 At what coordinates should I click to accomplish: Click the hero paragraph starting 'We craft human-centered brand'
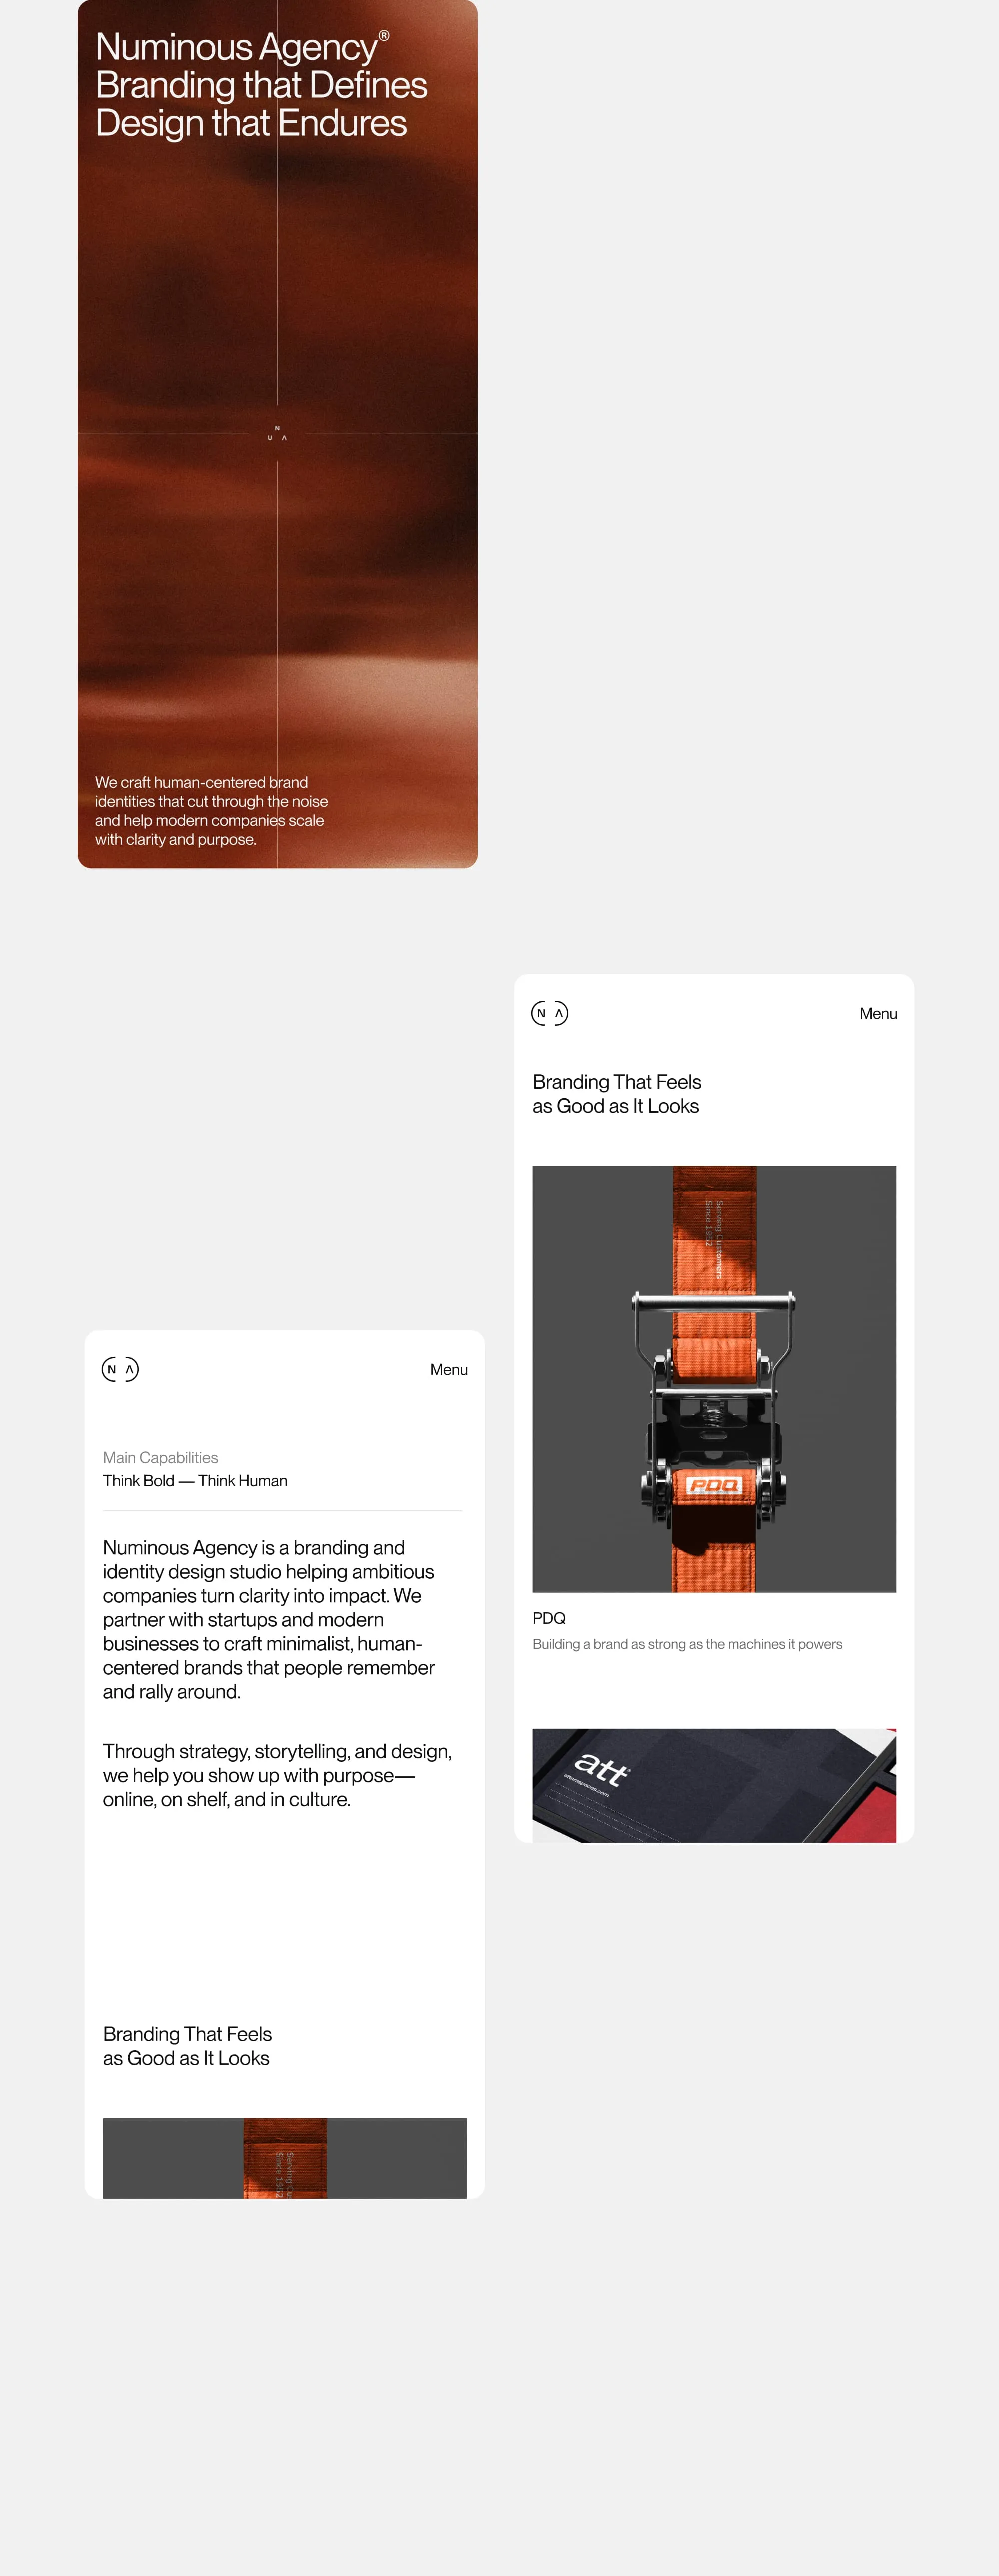(x=211, y=810)
